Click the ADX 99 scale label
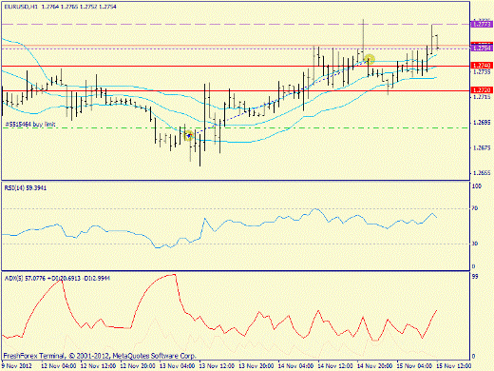The image size is (494, 371). point(475,277)
